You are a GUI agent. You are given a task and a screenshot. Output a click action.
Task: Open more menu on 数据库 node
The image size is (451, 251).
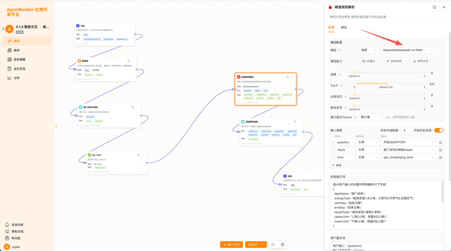point(133,61)
